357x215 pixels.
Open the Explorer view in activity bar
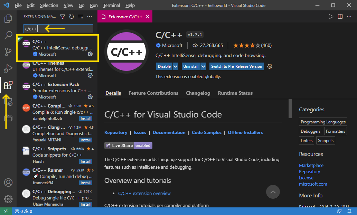tap(8, 18)
